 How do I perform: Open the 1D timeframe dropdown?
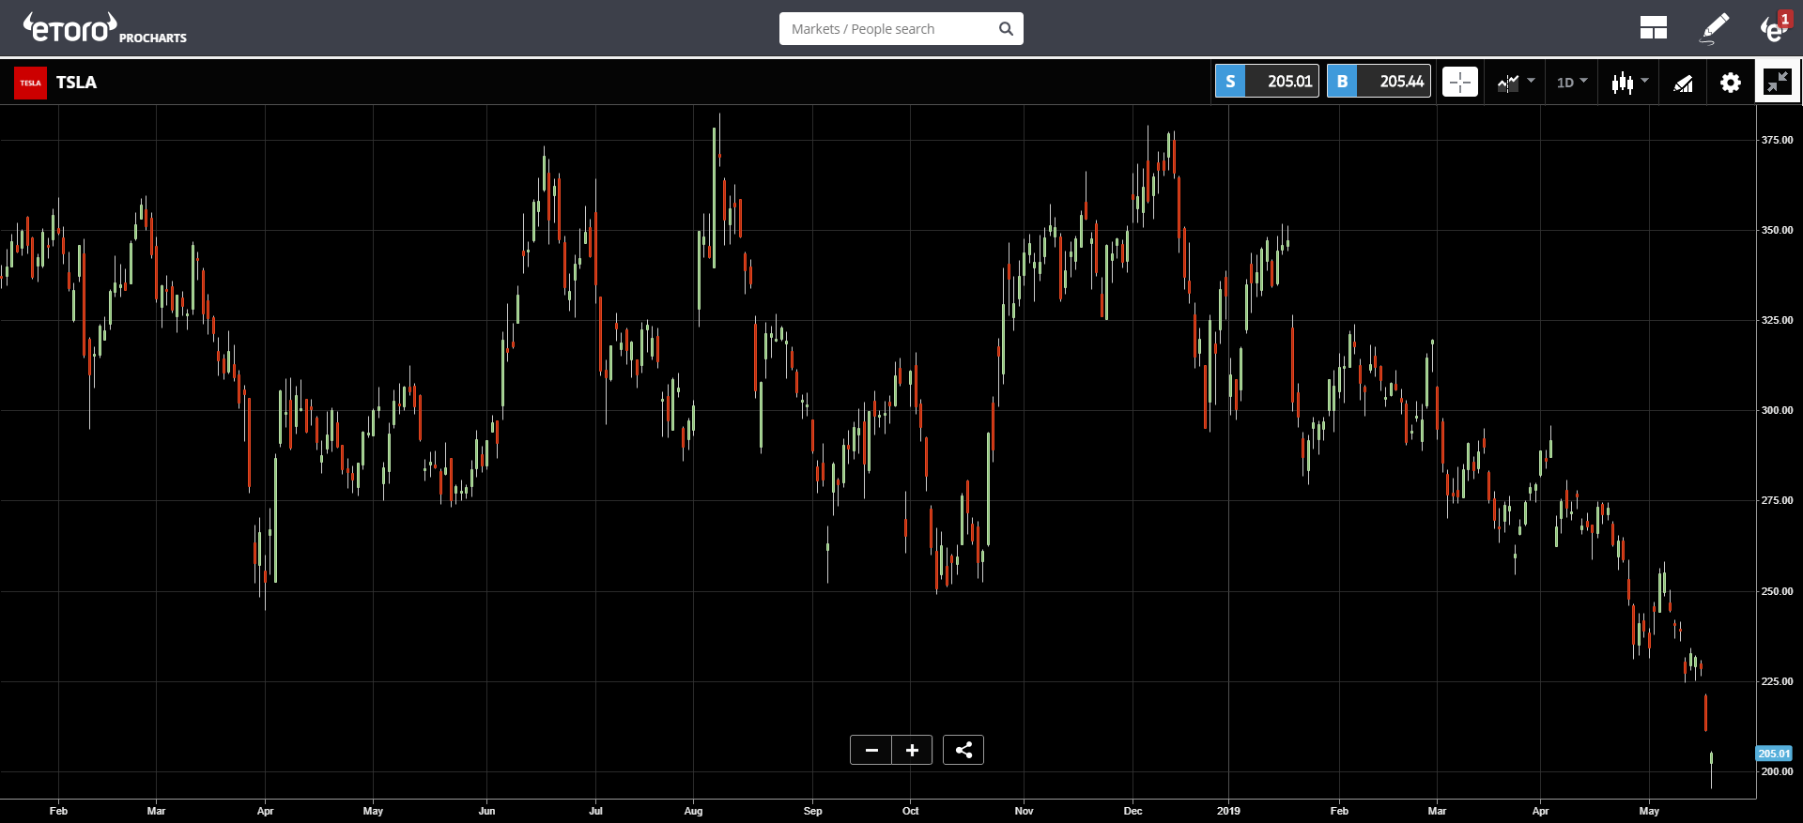(x=1571, y=83)
